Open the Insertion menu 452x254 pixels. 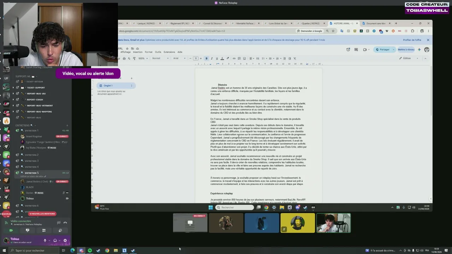138,52
